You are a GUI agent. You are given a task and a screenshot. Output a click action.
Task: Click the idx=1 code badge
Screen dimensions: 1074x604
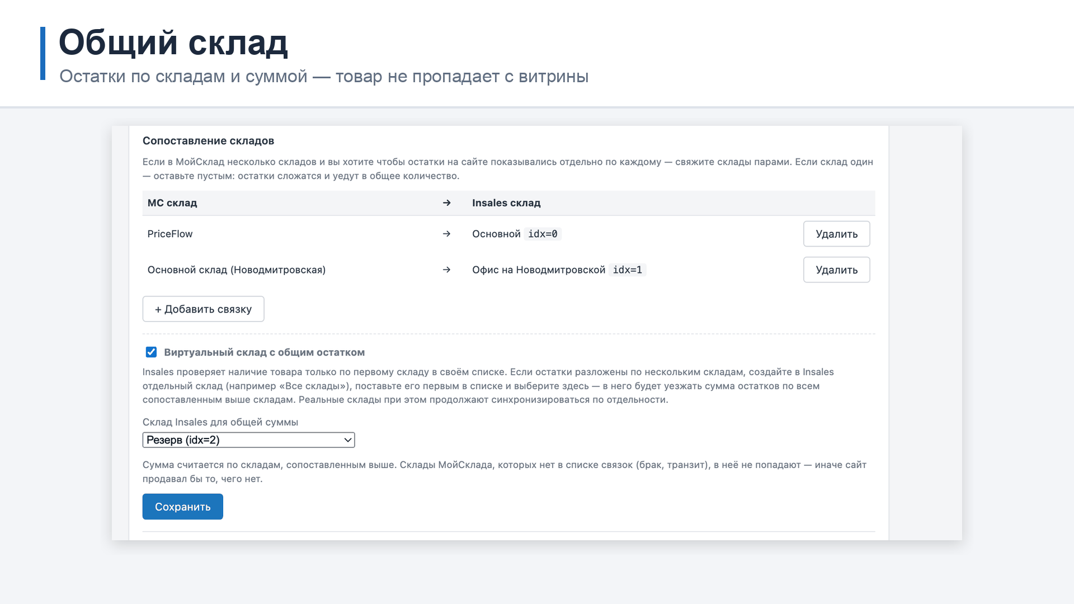[628, 270]
